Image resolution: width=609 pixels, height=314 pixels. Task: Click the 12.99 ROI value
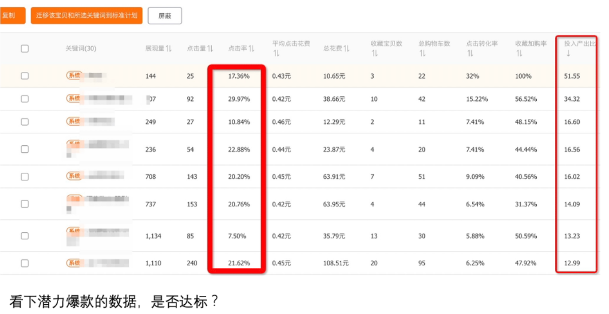(572, 263)
